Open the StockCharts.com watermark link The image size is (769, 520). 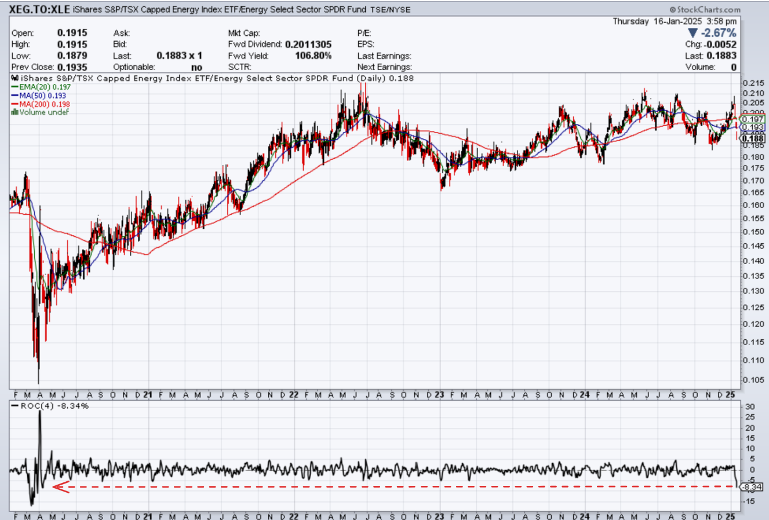click(708, 10)
